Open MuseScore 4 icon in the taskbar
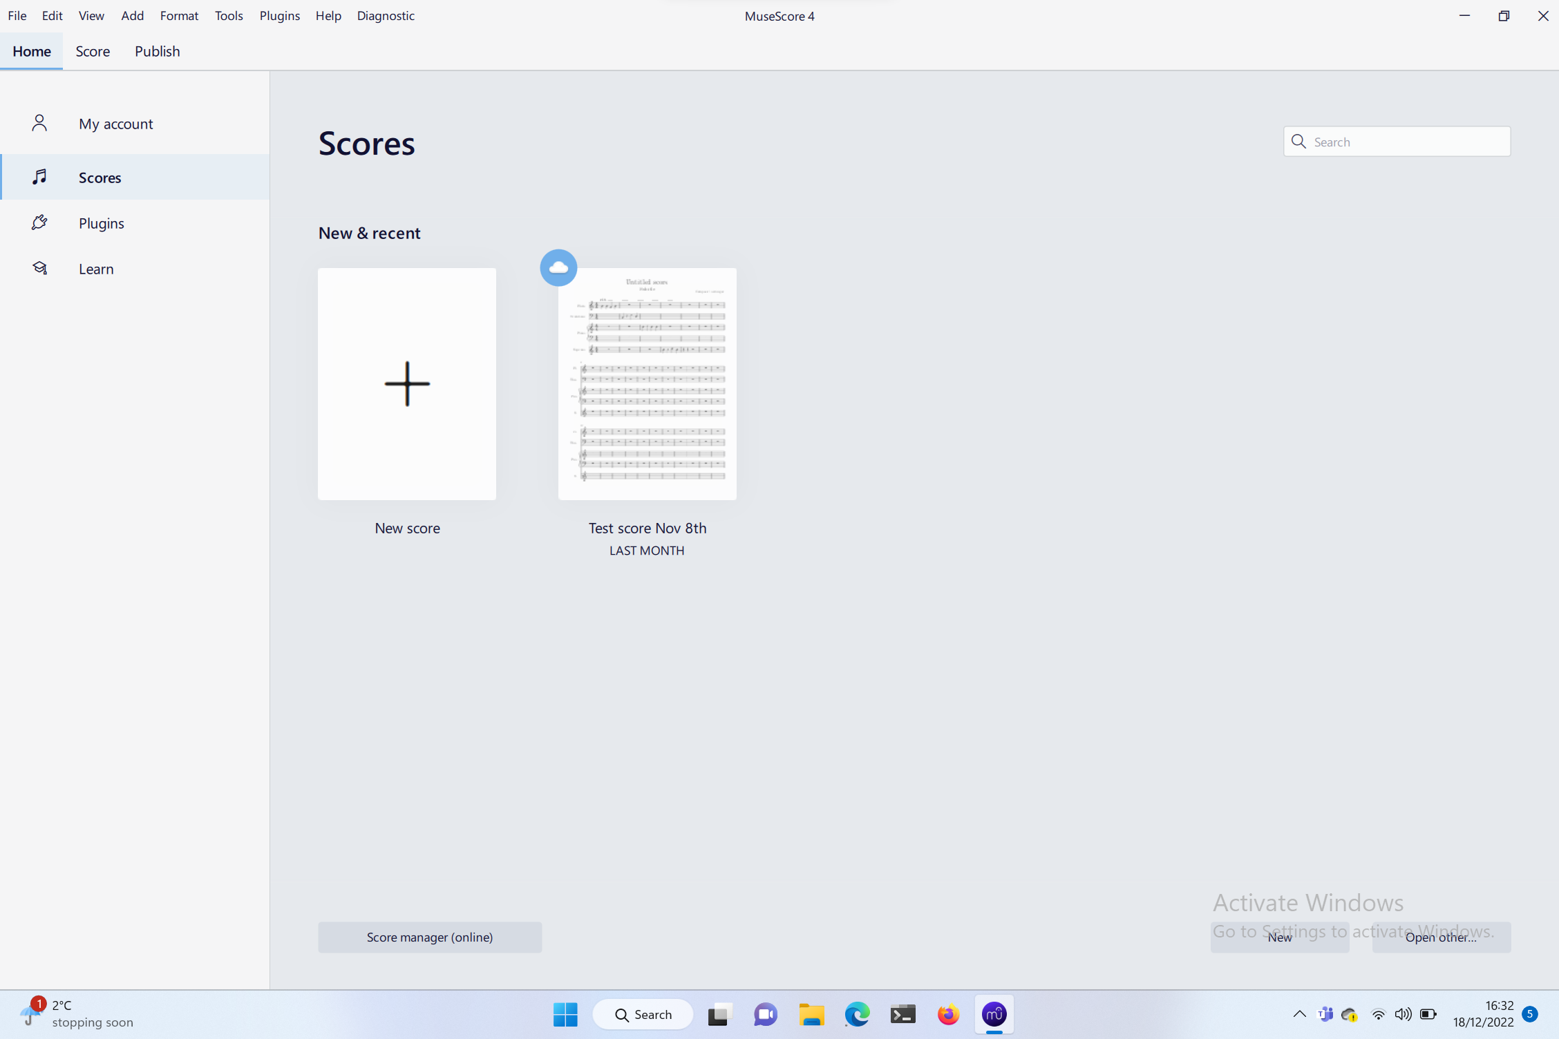The width and height of the screenshot is (1559, 1039). [994, 1014]
